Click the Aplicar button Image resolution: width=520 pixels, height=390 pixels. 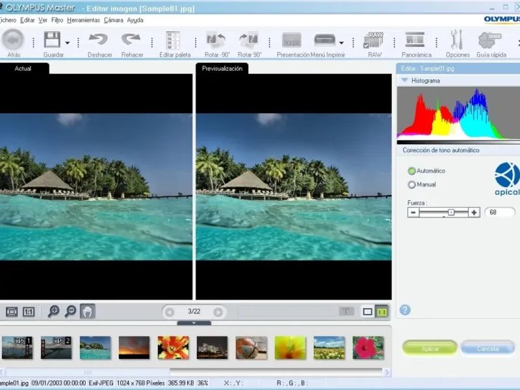(430, 348)
